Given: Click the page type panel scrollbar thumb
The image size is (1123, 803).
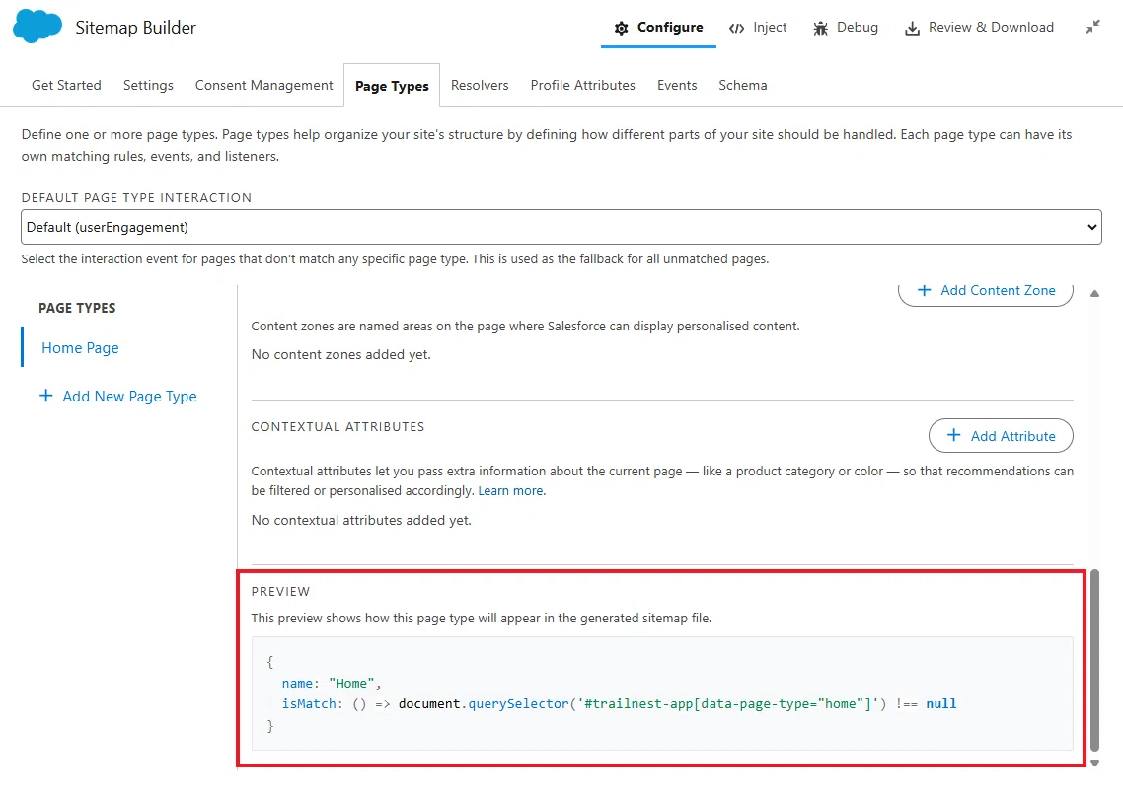Looking at the screenshot, I should tap(1094, 660).
